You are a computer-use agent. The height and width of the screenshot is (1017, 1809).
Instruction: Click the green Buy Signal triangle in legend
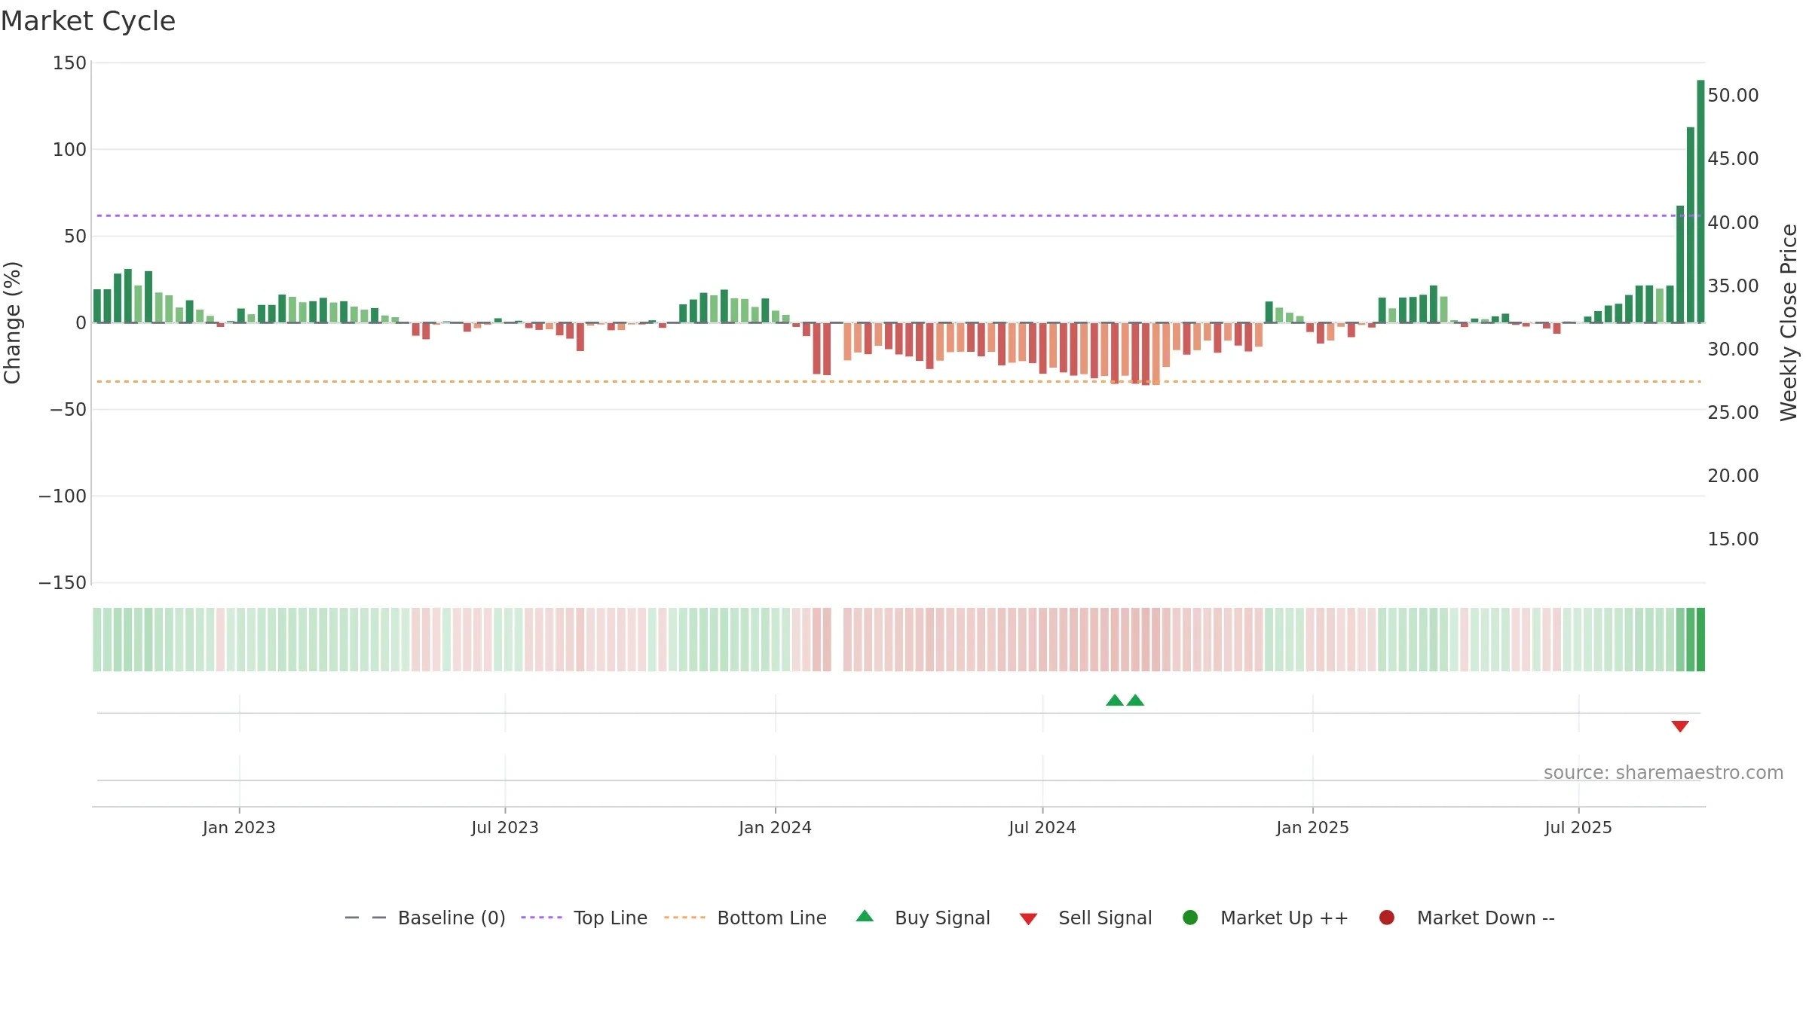(x=865, y=916)
